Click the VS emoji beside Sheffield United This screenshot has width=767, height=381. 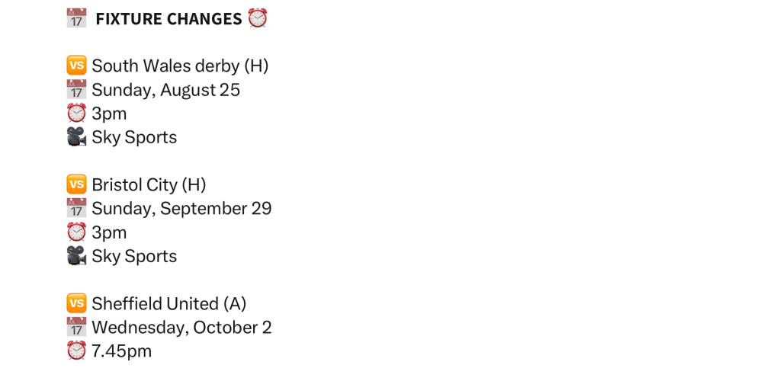pos(76,303)
